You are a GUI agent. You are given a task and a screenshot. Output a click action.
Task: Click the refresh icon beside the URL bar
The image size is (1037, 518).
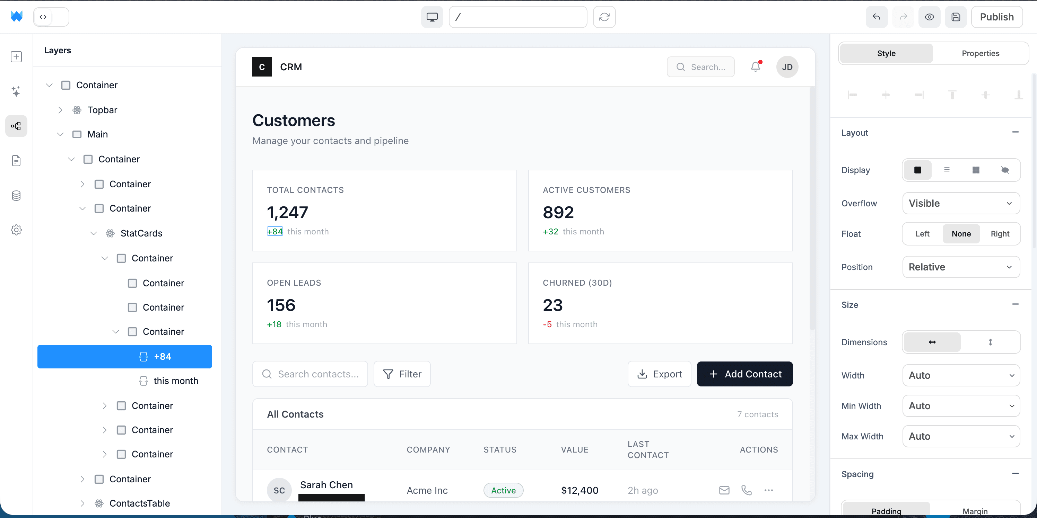(x=604, y=17)
